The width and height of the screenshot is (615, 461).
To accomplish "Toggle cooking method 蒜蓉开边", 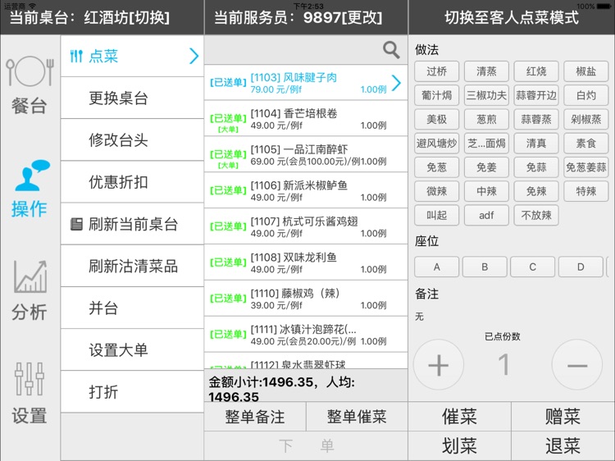I will coord(536,95).
